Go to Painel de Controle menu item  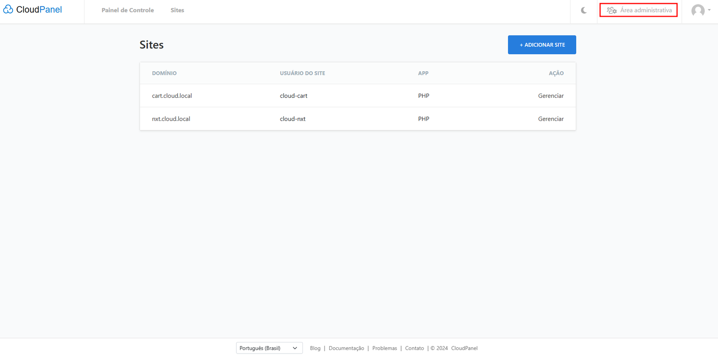pos(127,10)
